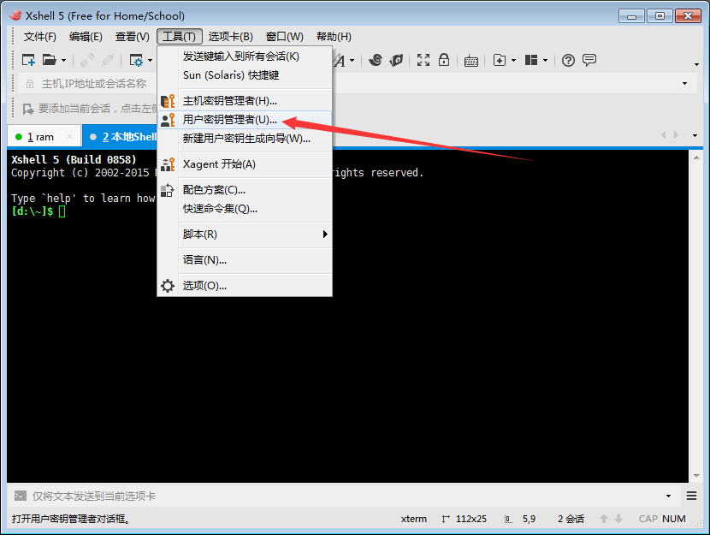
Task: Expand the compose bar dropdown arrow
Action: click(x=668, y=496)
